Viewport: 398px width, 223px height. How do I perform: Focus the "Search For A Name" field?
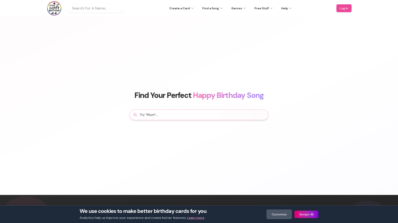point(96,8)
